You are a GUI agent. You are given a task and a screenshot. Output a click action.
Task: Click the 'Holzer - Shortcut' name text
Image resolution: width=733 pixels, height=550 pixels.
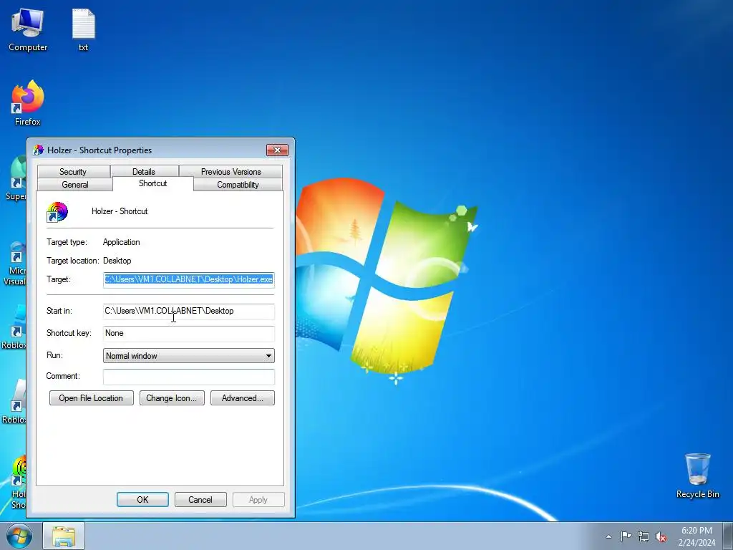click(120, 211)
